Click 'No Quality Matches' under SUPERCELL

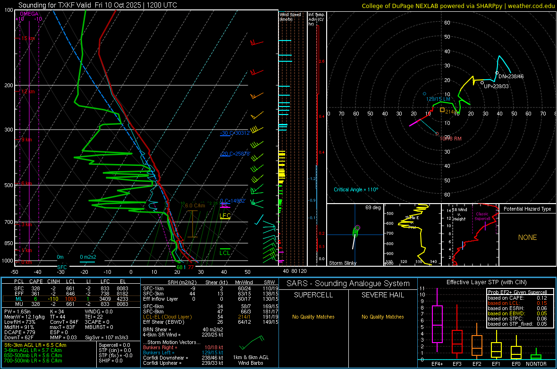(313, 317)
